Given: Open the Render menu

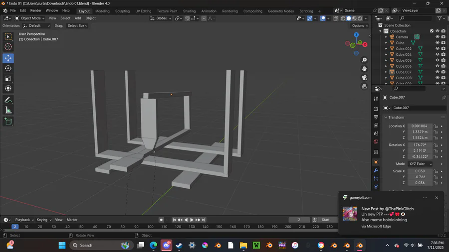Looking at the screenshot, I should click(36, 10).
